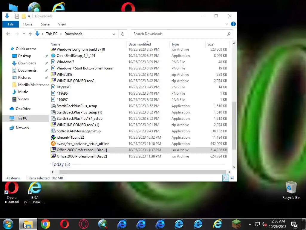Click the Properties quick access toolbar icon
Image resolution: width=306 pixels, height=230 pixels.
pos(17,16)
